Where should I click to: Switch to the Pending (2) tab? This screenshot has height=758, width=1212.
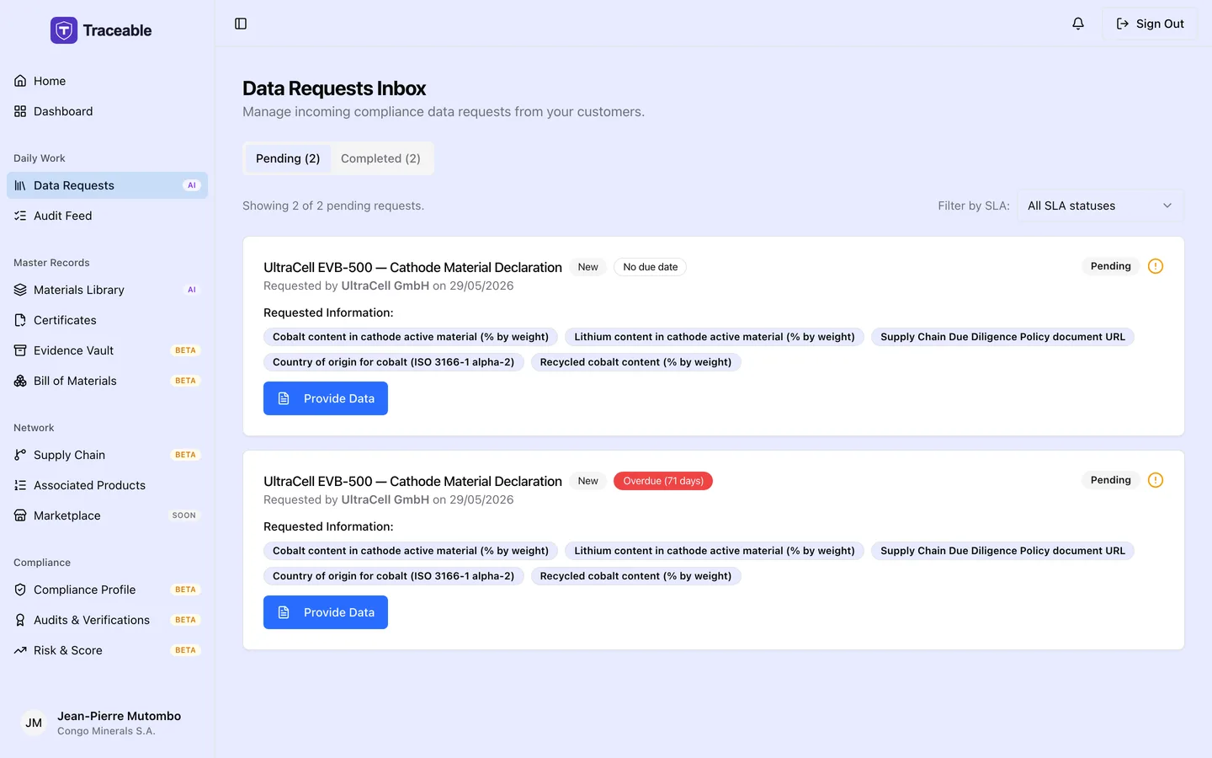288,158
